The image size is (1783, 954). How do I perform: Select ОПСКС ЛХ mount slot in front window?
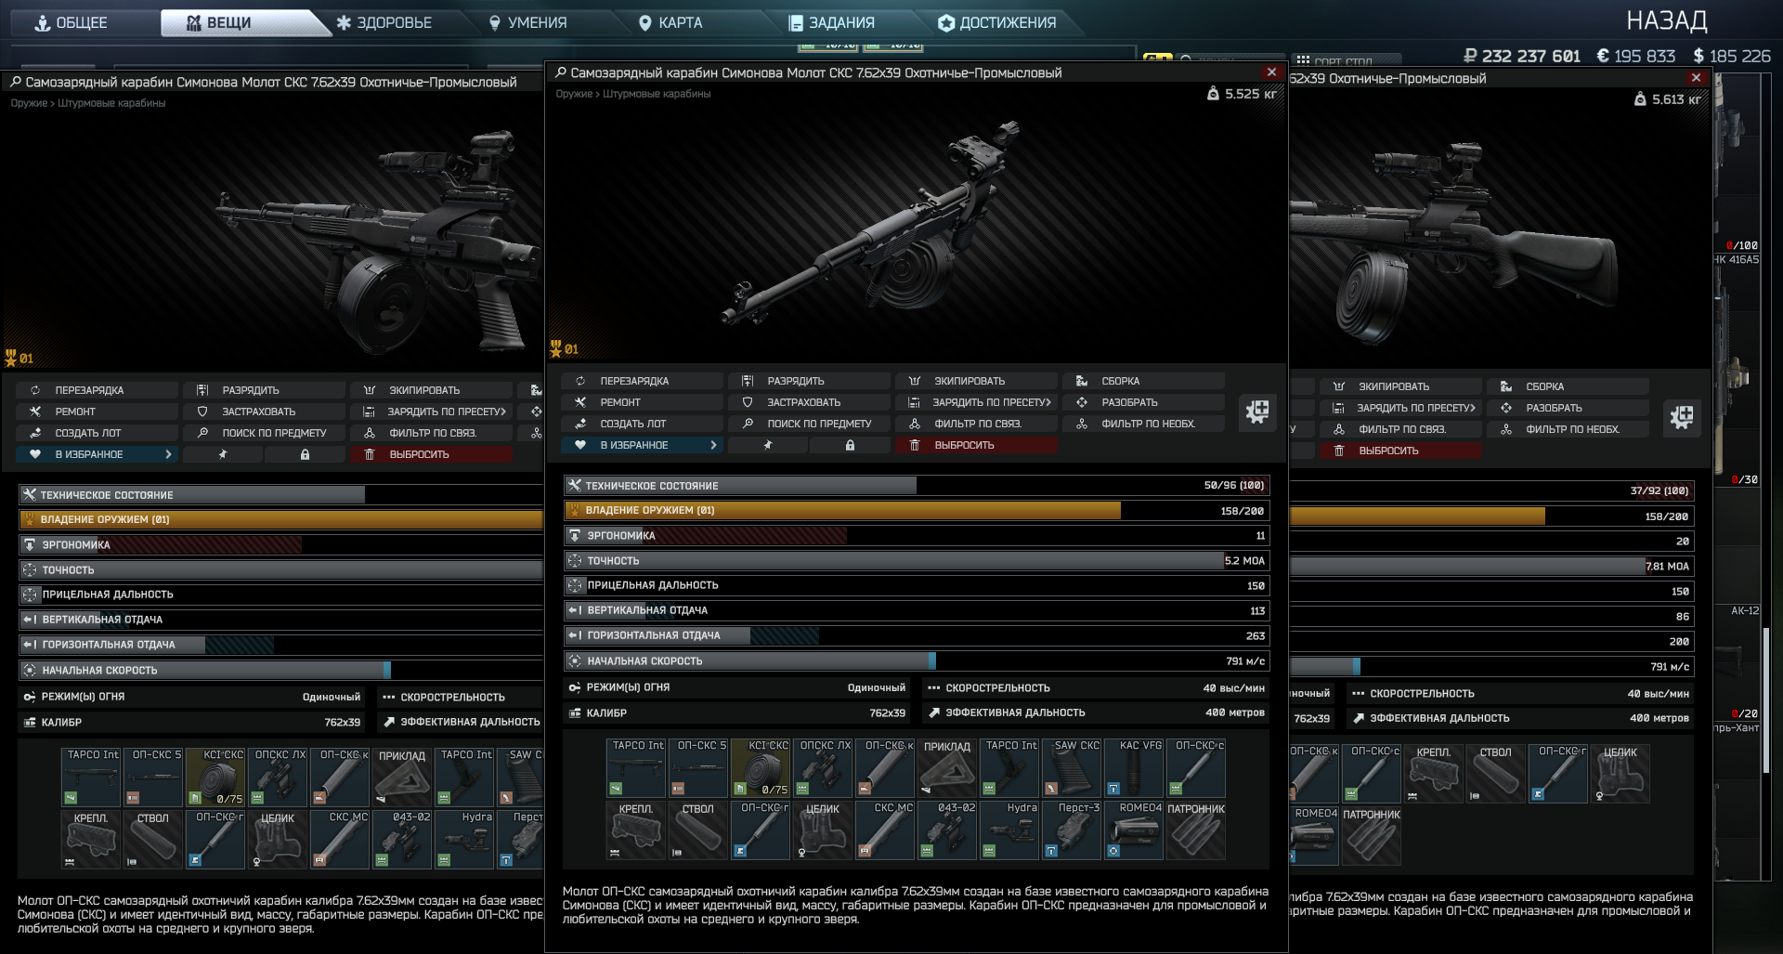coord(825,768)
